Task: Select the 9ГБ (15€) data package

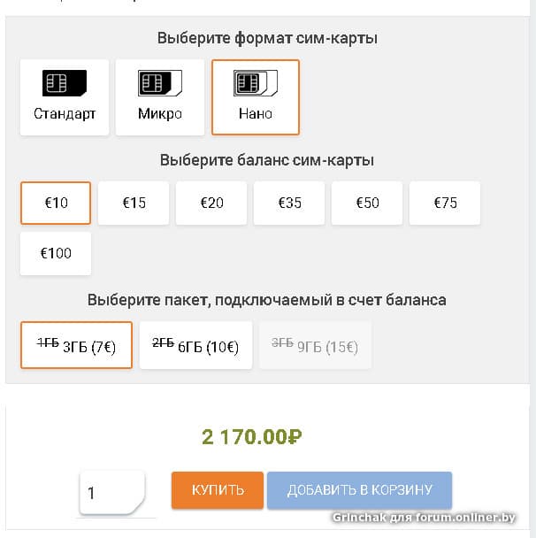Action: click(315, 345)
